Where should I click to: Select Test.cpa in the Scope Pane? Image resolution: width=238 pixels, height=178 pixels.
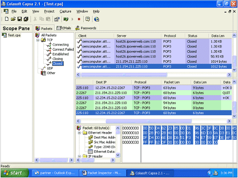(14, 35)
